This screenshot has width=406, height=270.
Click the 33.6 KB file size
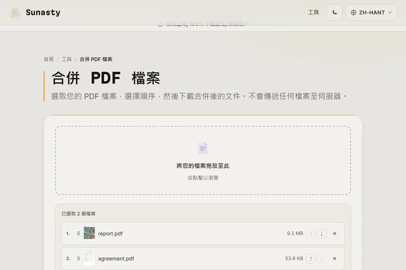click(x=294, y=258)
